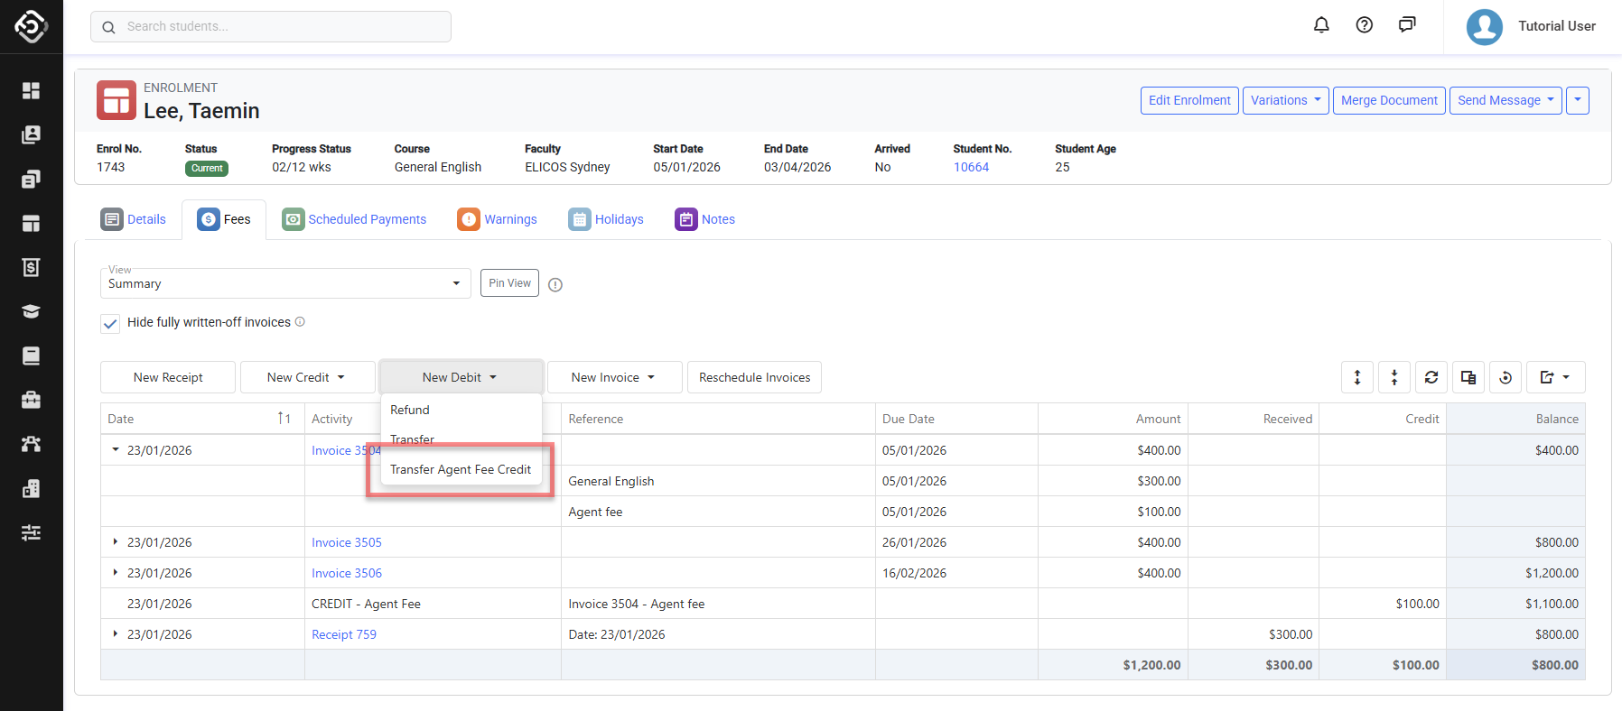Click the refresh icon in fees toolbar
The height and width of the screenshot is (711, 1622).
(1431, 377)
